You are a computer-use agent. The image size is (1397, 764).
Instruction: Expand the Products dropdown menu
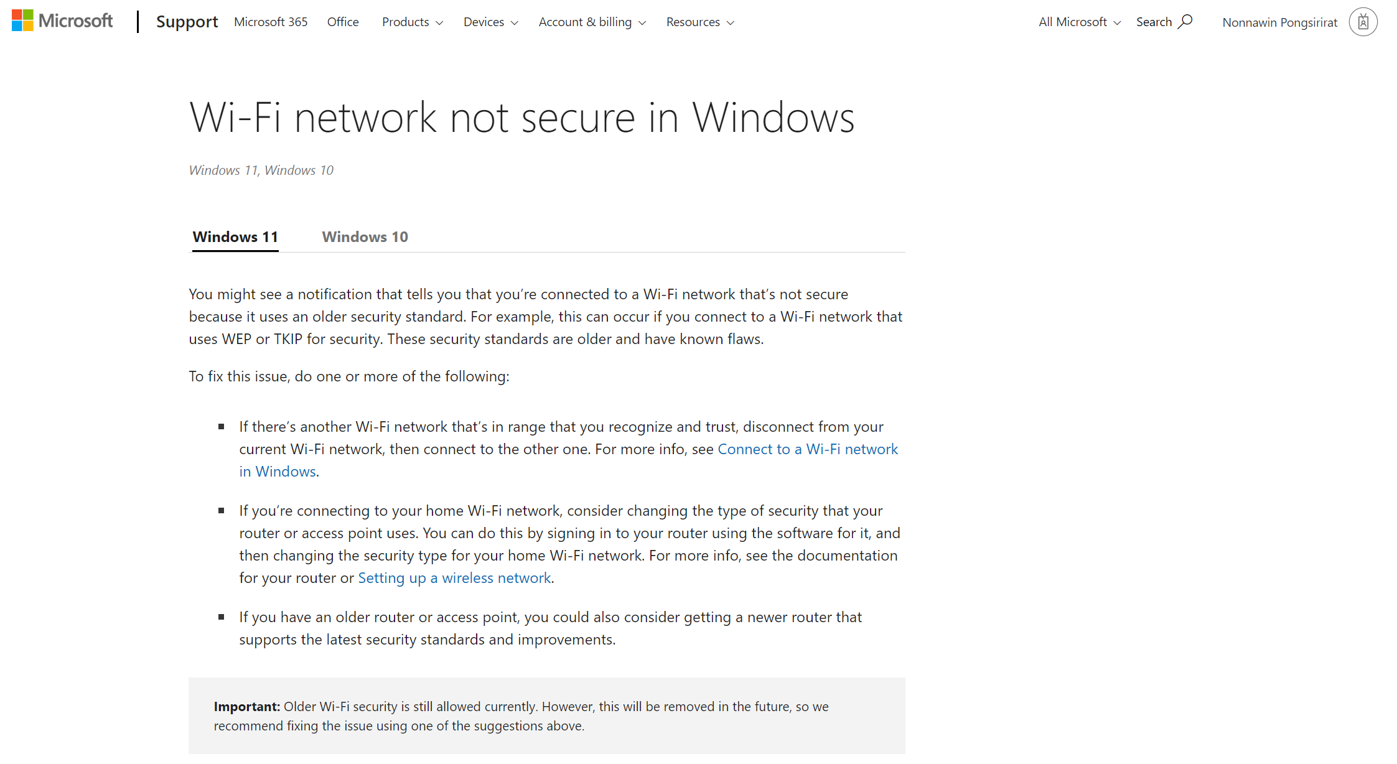(x=412, y=22)
